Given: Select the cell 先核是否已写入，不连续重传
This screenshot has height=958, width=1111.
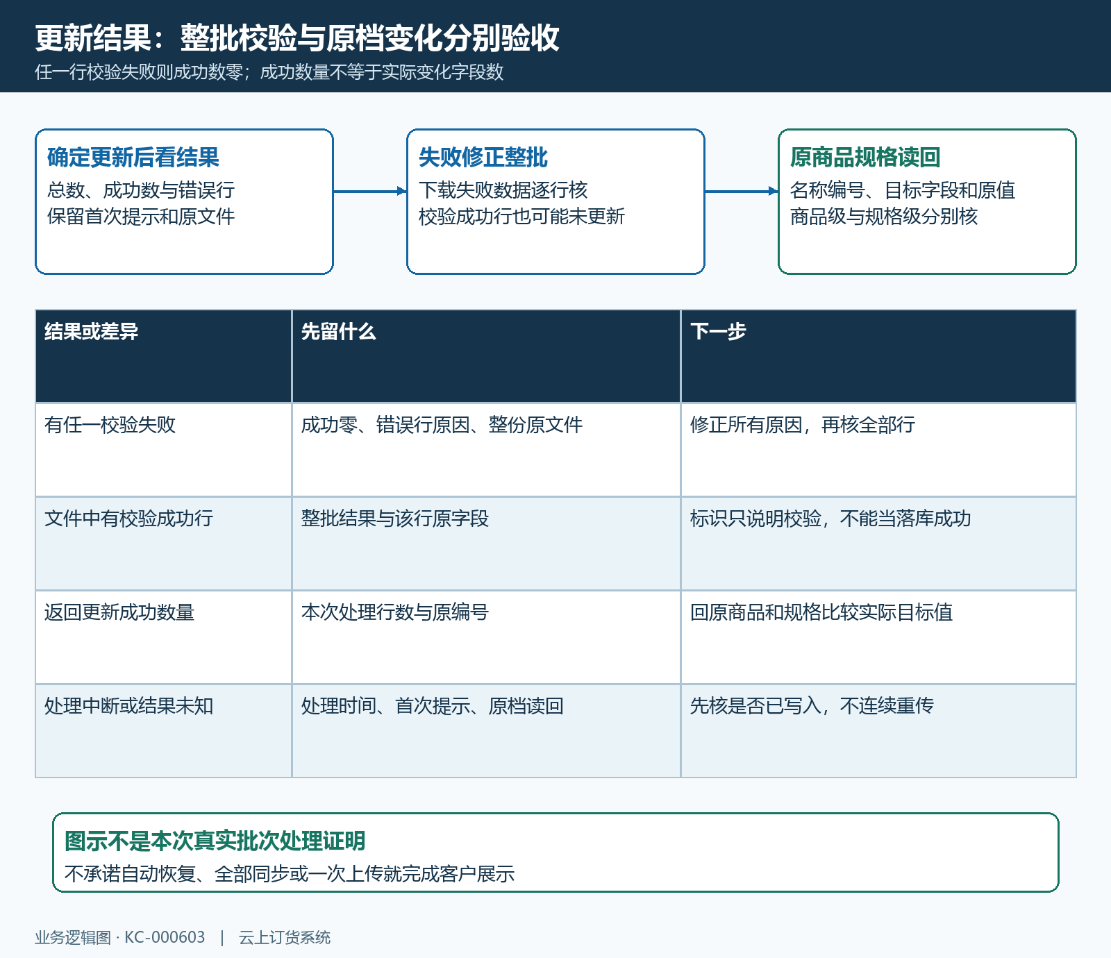Looking at the screenshot, I should 878,731.
